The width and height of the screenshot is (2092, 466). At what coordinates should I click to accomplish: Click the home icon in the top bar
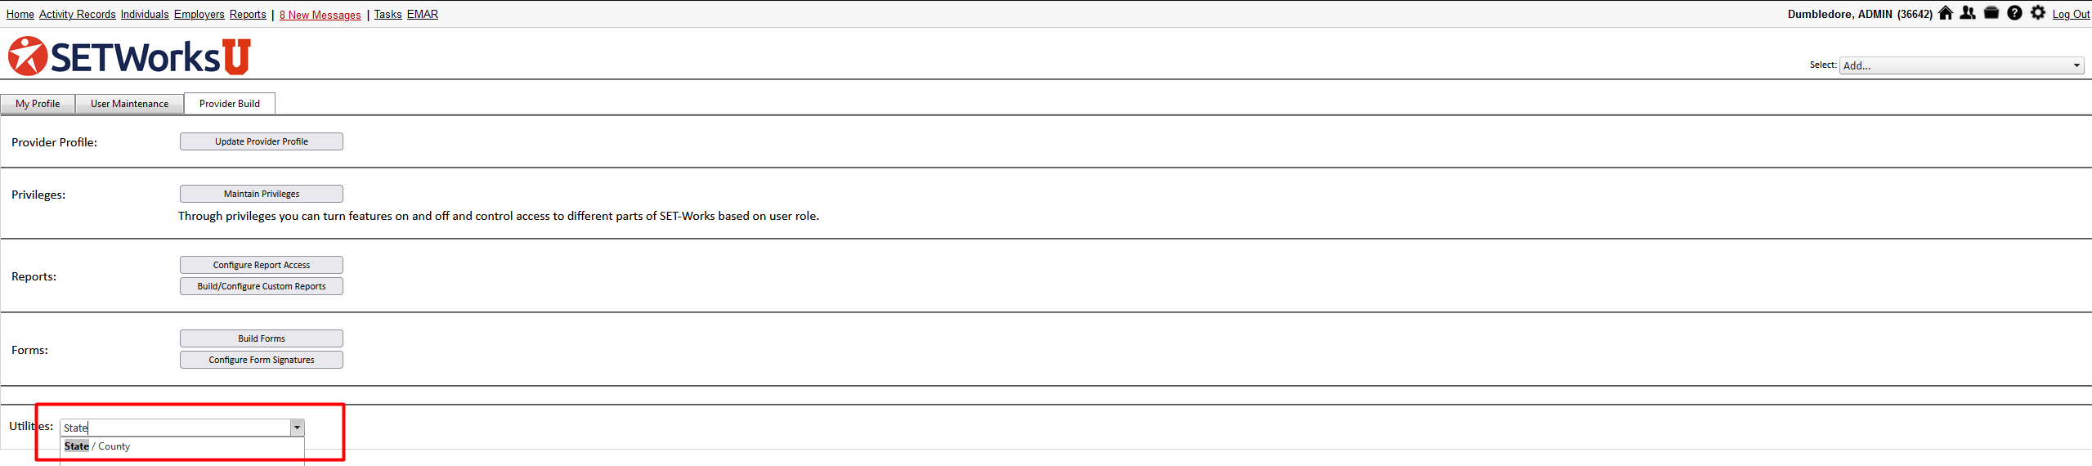pyautogui.click(x=1945, y=13)
